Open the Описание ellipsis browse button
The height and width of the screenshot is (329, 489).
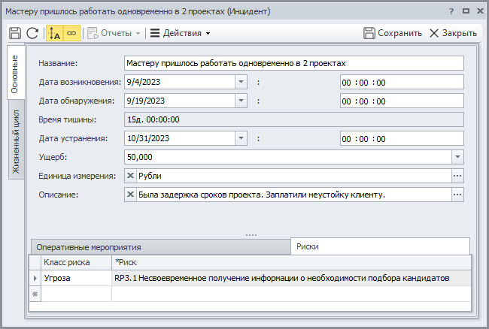[457, 195]
